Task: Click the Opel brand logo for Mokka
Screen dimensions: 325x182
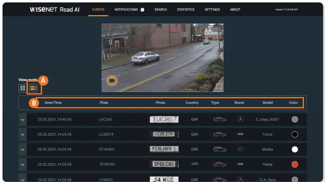Action: coord(240,149)
